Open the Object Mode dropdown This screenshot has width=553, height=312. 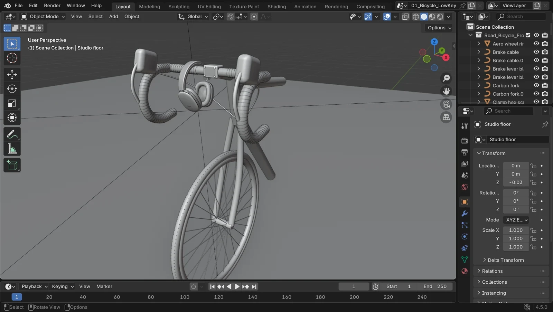(x=43, y=17)
